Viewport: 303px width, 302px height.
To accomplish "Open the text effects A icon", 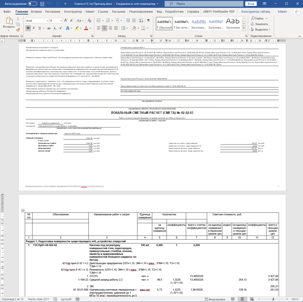I will 68,28.
